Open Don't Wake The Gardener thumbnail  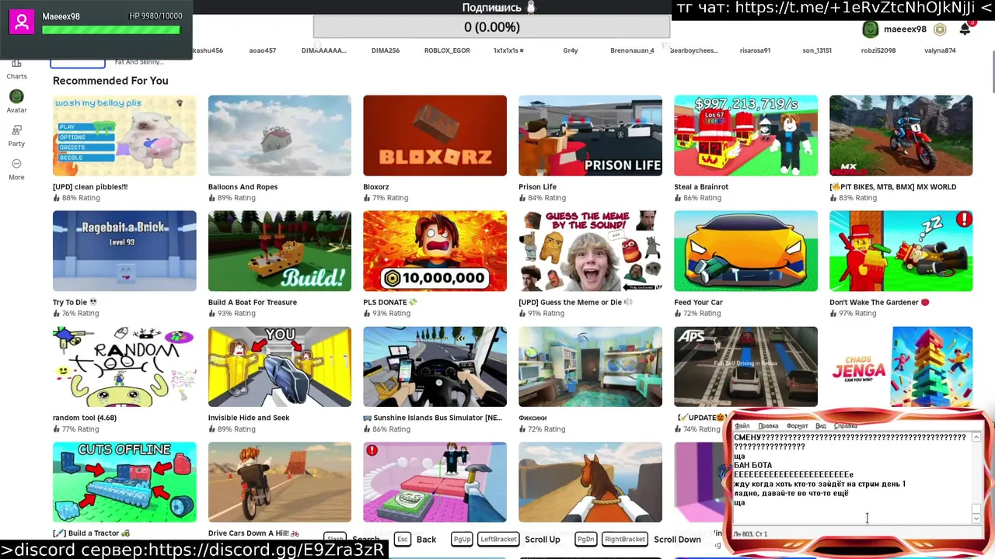[x=901, y=251]
